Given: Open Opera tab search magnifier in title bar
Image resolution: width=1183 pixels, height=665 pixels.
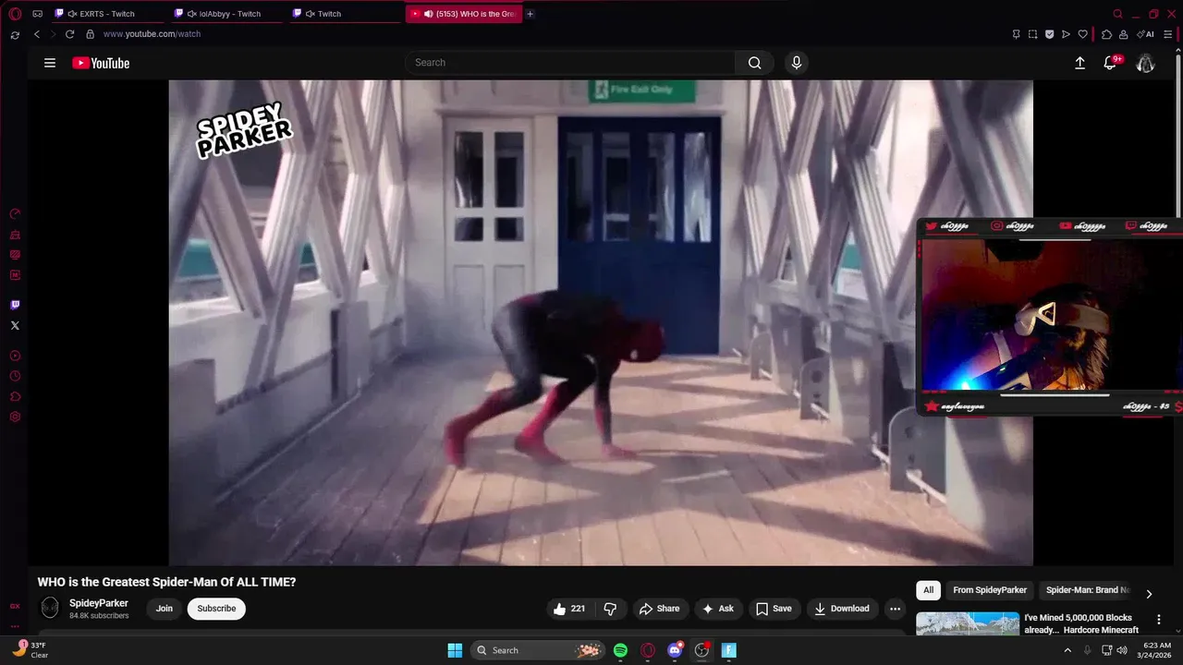Looking at the screenshot, I should pyautogui.click(x=1117, y=14).
